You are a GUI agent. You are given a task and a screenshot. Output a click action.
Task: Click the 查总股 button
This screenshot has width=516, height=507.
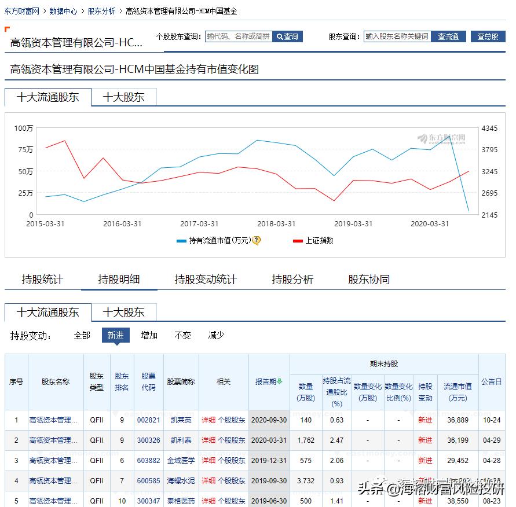[488, 36]
